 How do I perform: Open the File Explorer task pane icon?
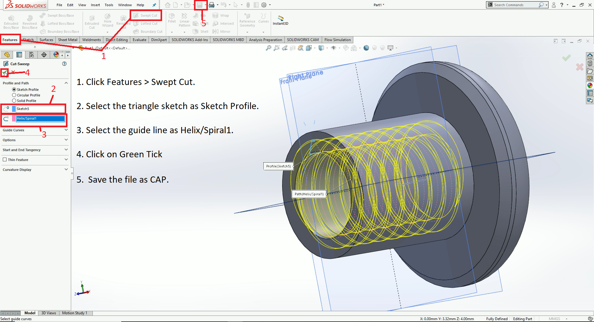point(590,71)
